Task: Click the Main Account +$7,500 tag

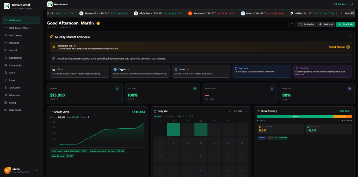Action: (62, 156)
